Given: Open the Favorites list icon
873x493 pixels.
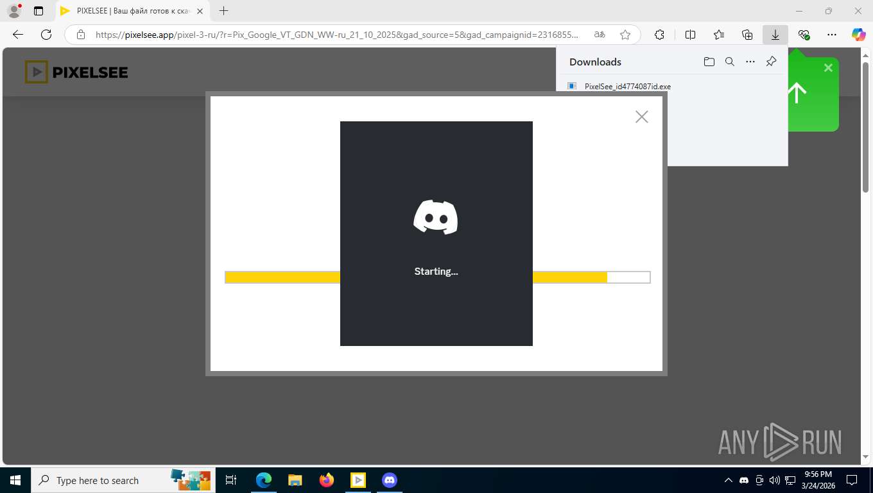Looking at the screenshot, I should (x=719, y=35).
